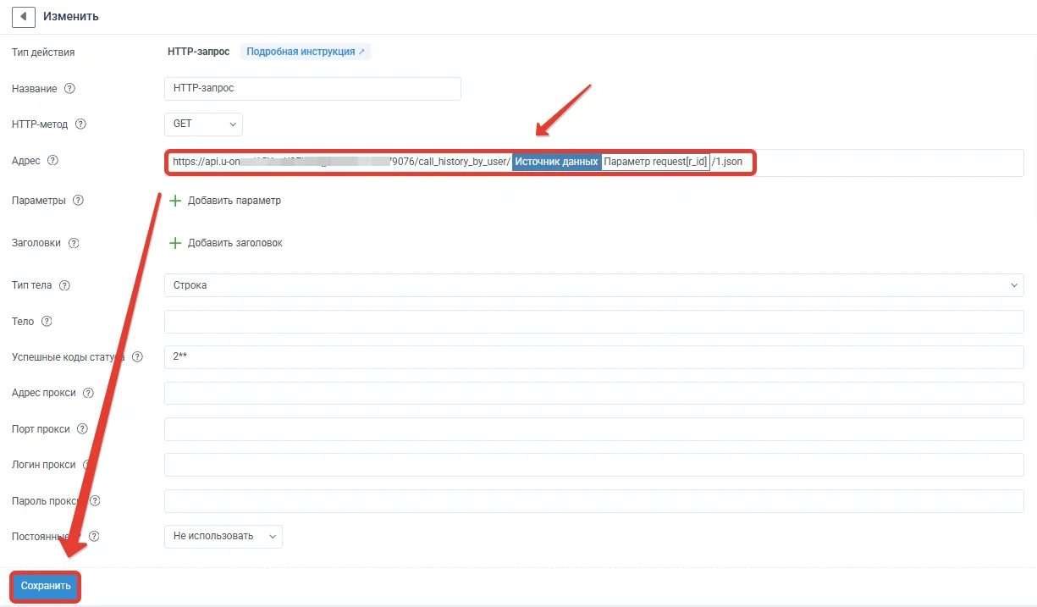Click help icon beside Пароль прокси
Image resolution: width=1037 pixels, height=607 pixels.
click(x=95, y=501)
